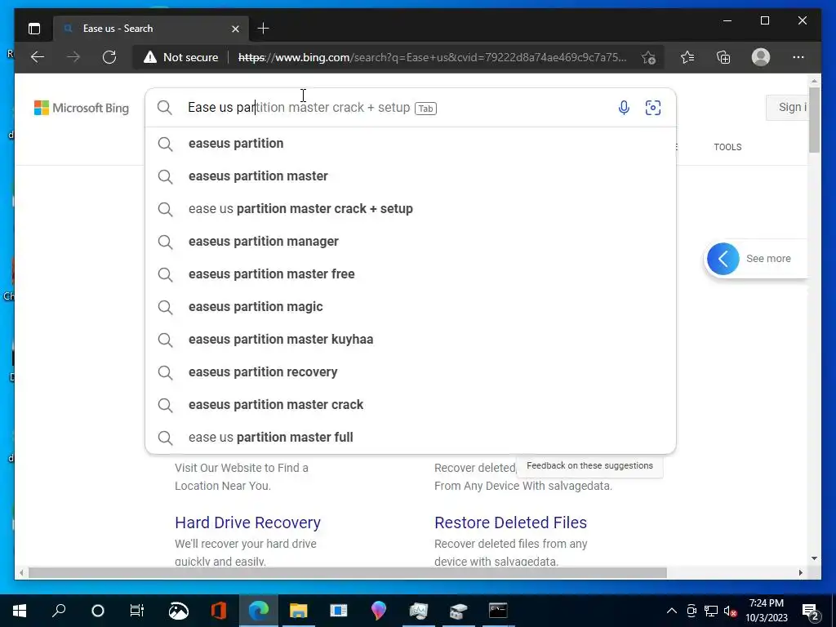836x627 pixels.
Task: Click 'Feedback on these suggestions'
Action: pyautogui.click(x=589, y=465)
